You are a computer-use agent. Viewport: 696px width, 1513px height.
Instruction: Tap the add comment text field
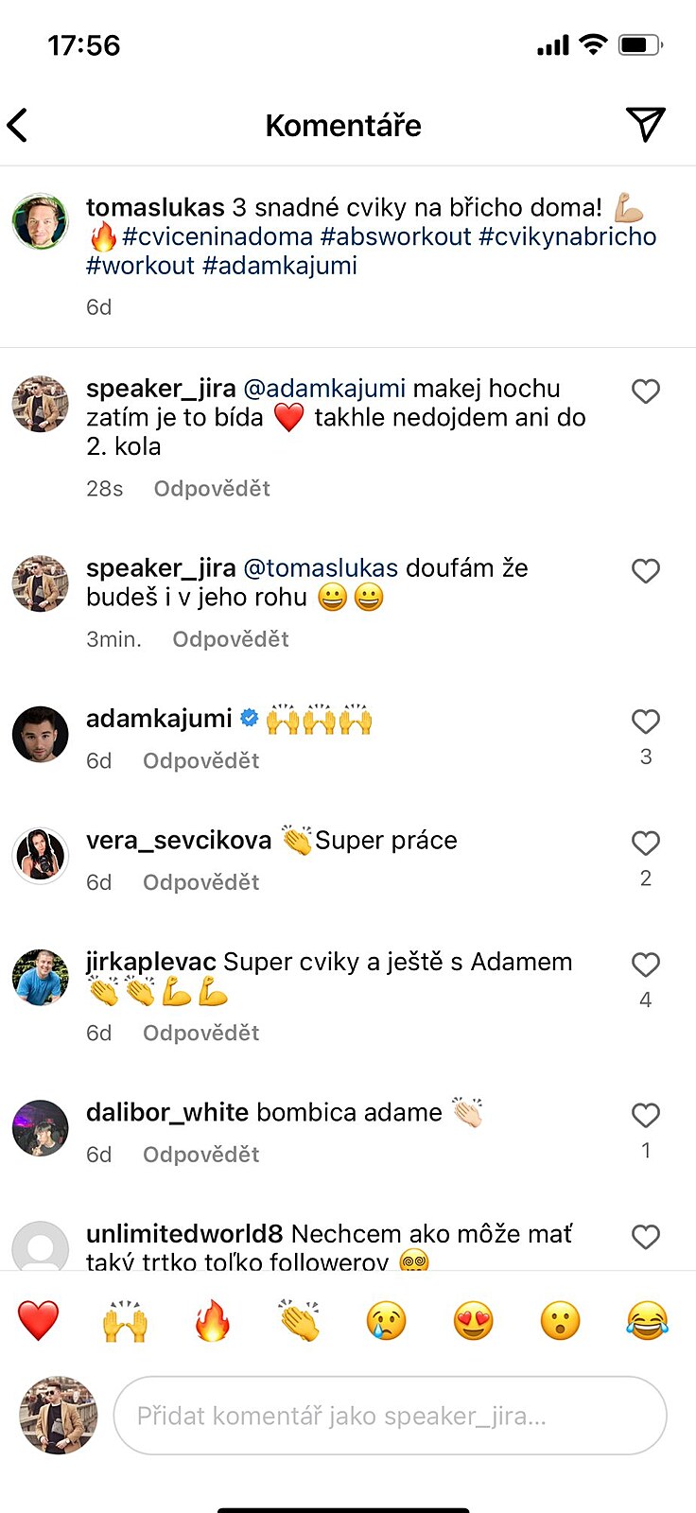(x=390, y=1416)
